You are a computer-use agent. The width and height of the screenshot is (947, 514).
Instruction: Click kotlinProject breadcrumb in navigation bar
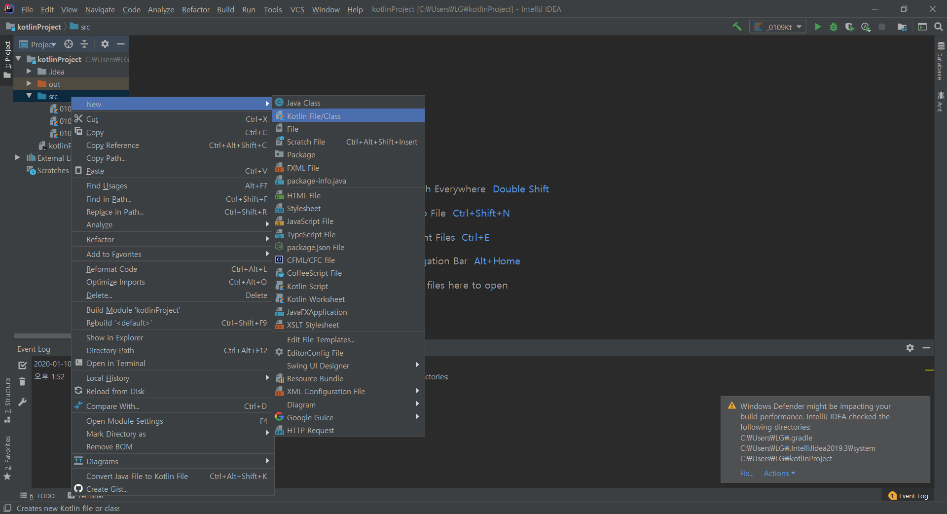[x=34, y=27]
